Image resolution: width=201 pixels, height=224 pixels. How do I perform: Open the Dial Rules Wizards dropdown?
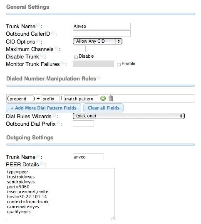(x=129, y=116)
